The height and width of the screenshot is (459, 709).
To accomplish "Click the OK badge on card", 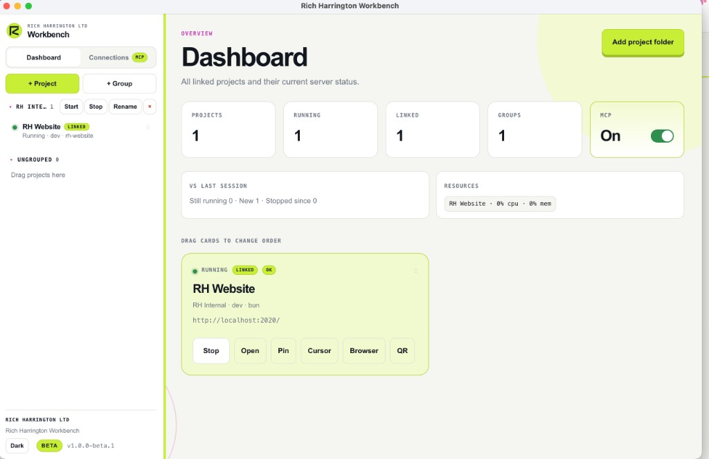I will (x=269, y=270).
